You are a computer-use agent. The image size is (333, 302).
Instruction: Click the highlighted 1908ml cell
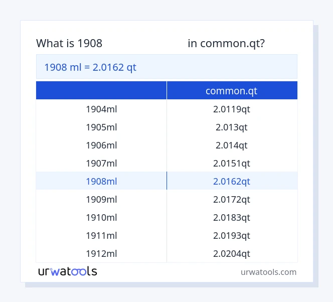101,181
